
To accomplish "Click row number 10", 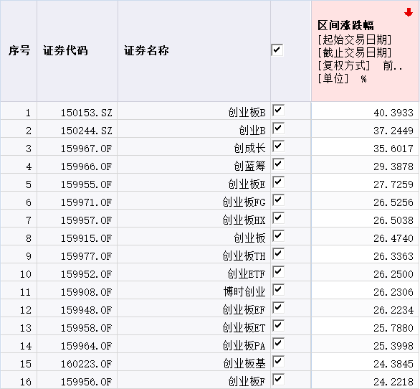I will click(26, 274).
